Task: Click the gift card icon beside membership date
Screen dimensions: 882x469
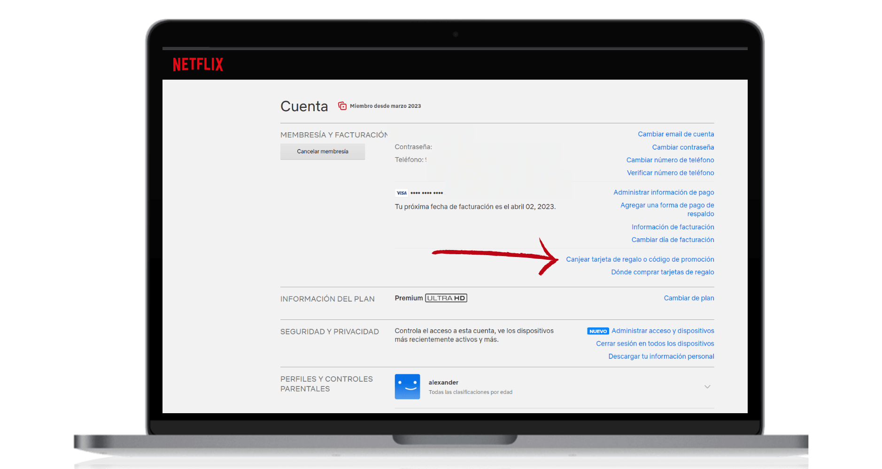Action: click(341, 106)
